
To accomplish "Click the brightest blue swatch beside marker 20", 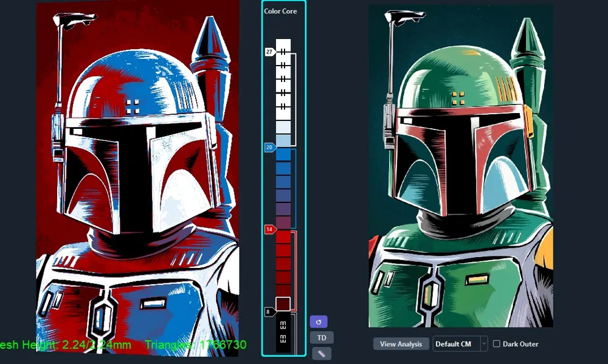I will pos(283,154).
